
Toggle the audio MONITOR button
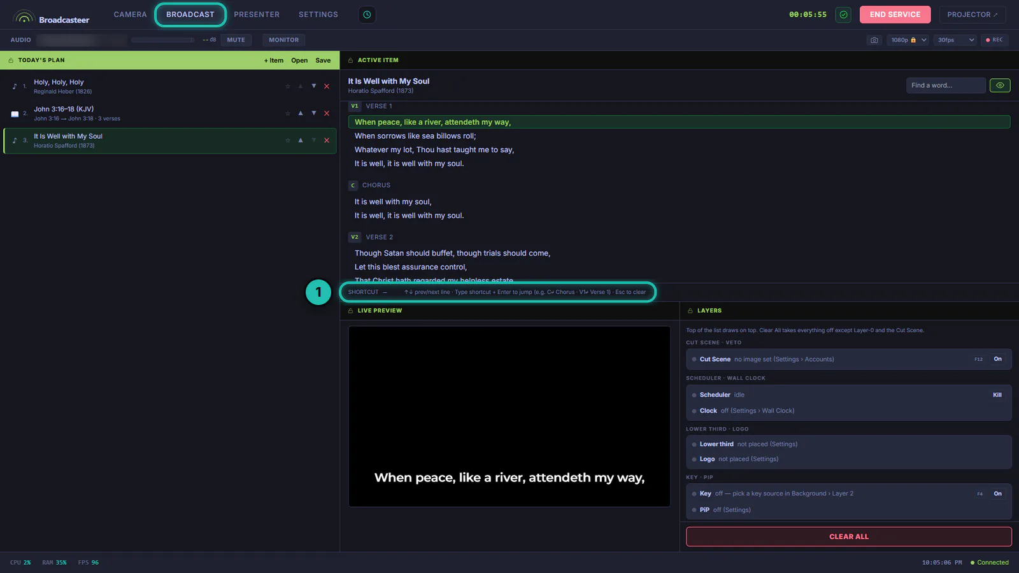click(x=283, y=40)
